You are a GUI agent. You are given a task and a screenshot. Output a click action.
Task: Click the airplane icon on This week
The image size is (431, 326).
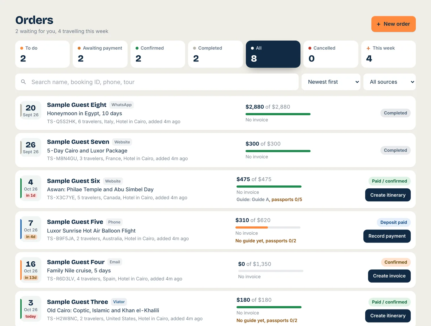[x=368, y=48]
